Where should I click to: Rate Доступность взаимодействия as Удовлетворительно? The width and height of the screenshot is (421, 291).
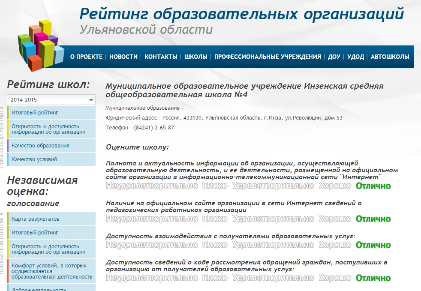click(x=273, y=245)
